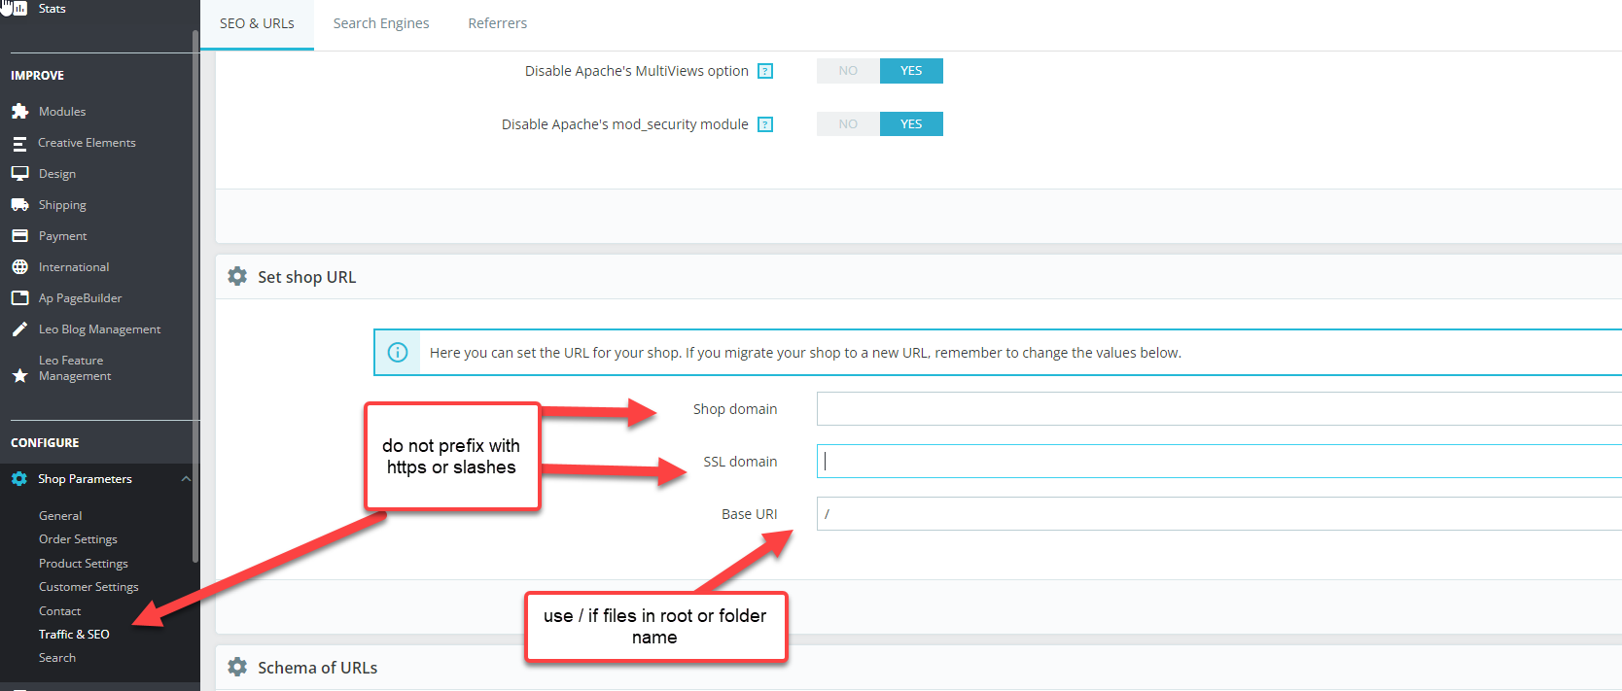
Task: Click the sidebar vertical scrollbar
Action: (x=195, y=296)
